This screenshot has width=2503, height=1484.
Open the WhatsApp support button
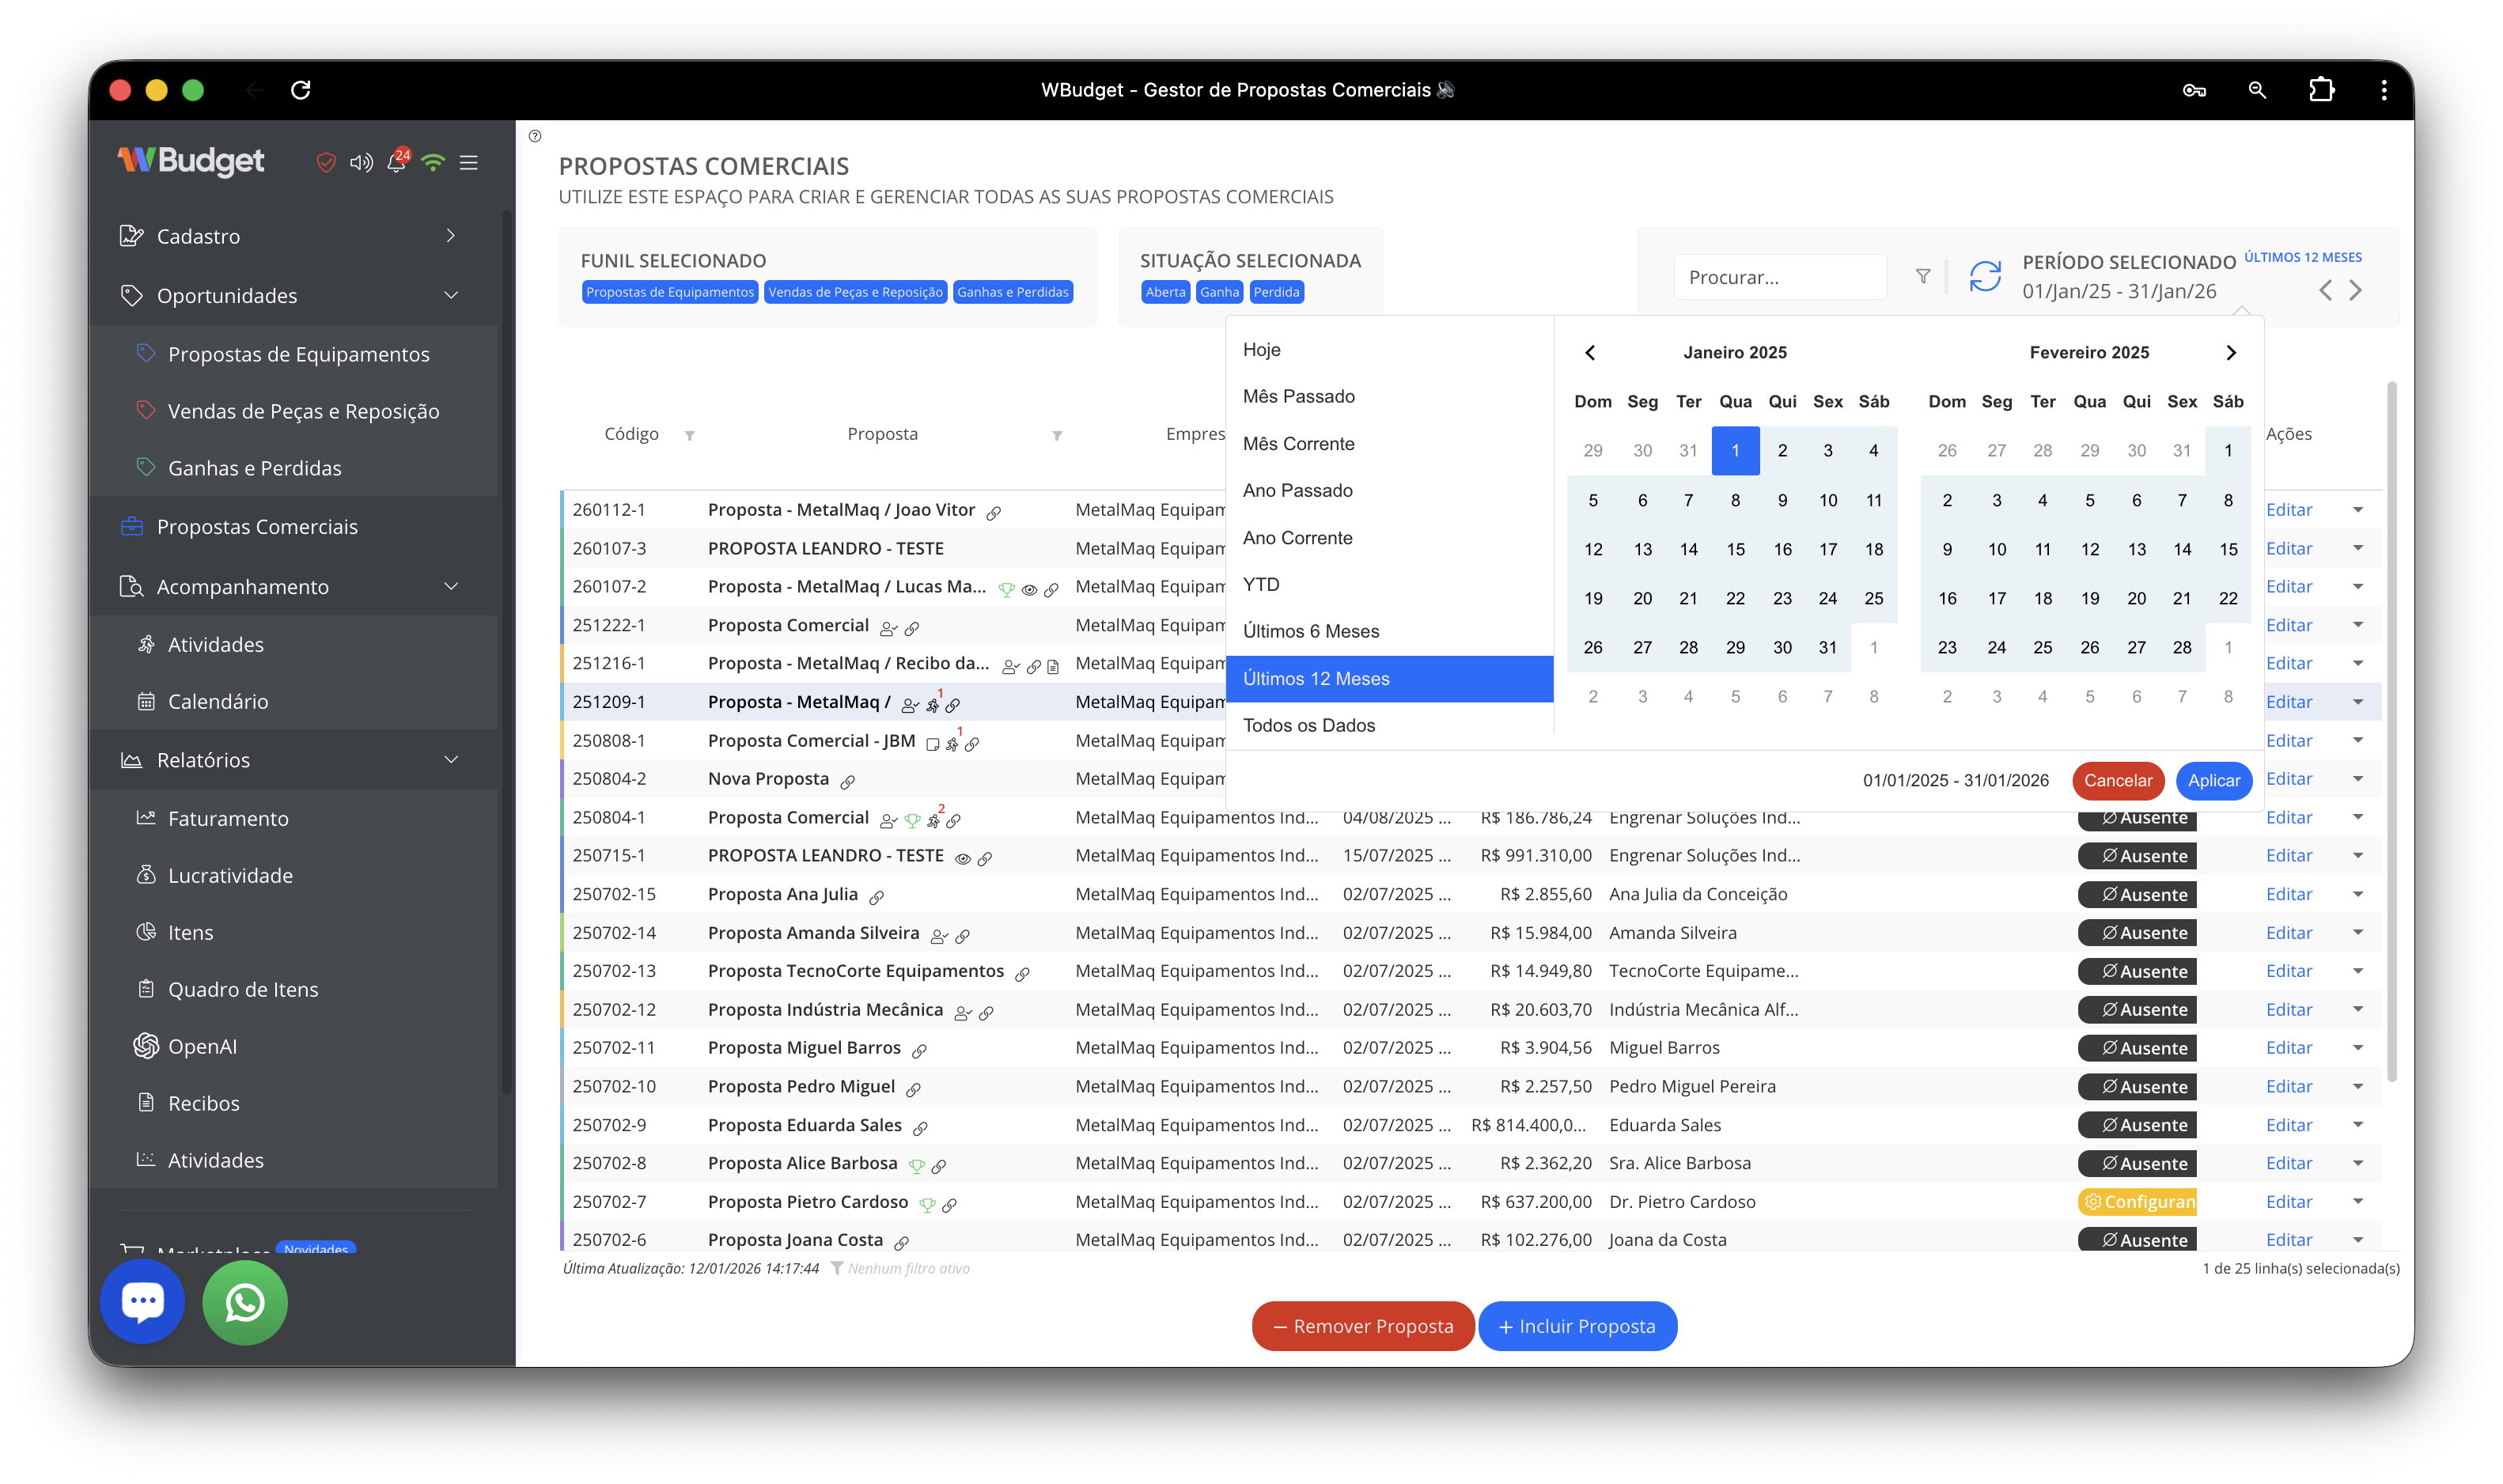point(245,1301)
